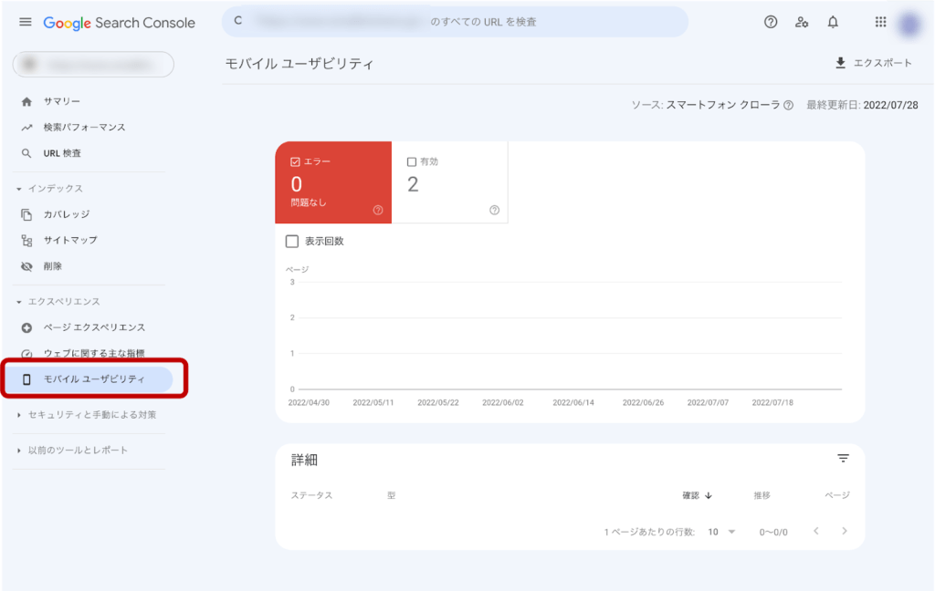Click the 型 column header
935x591 pixels.
[391, 495]
